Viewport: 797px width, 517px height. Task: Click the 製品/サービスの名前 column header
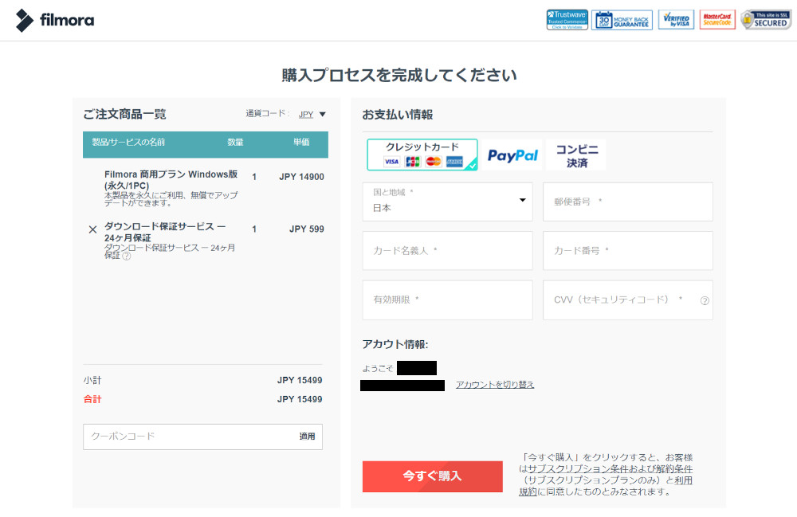(128, 143)
